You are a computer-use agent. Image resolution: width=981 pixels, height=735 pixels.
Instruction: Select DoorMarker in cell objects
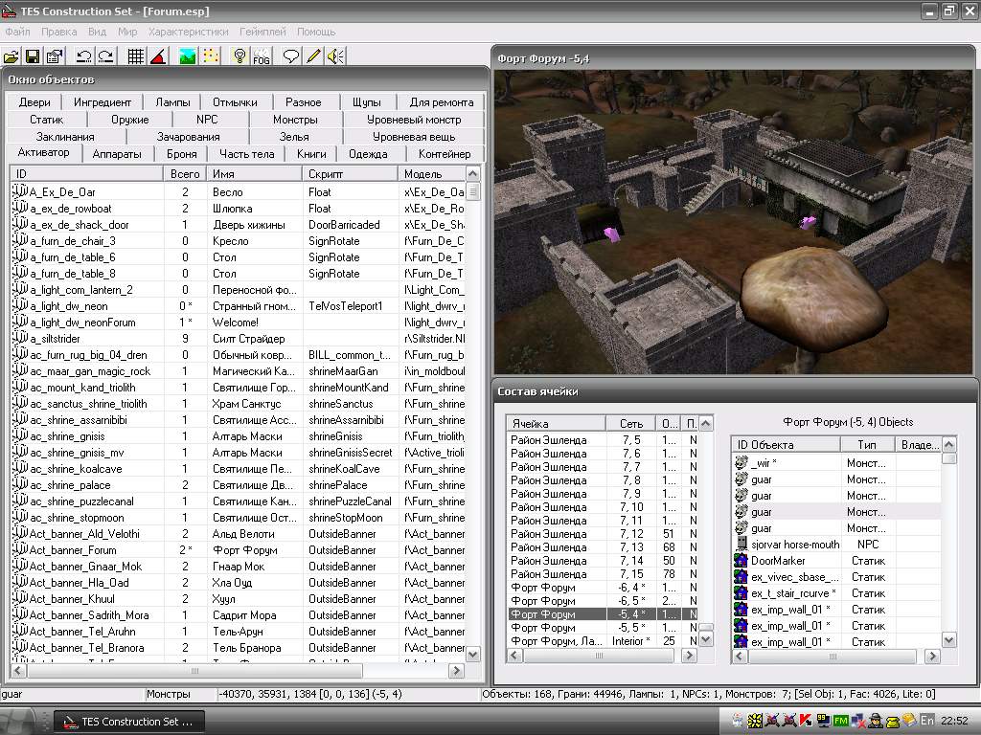(x=836, y=561)
